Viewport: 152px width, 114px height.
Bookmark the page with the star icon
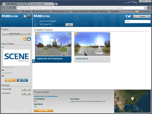[x=145, y=8]
